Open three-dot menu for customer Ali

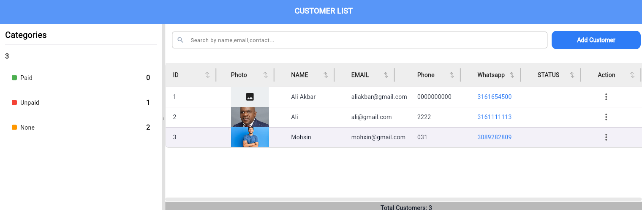(606, 117)
